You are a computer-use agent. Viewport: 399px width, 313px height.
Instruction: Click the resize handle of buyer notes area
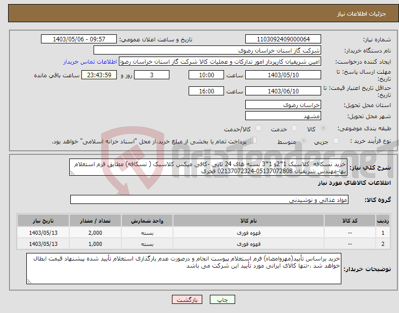point(29,281)
